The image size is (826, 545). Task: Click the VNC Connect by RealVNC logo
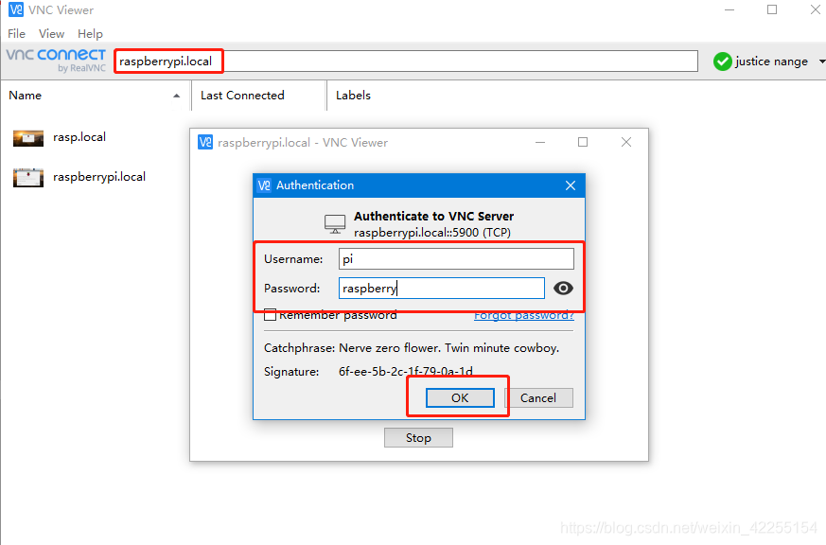pyautogui.click(x=56, y=60)
